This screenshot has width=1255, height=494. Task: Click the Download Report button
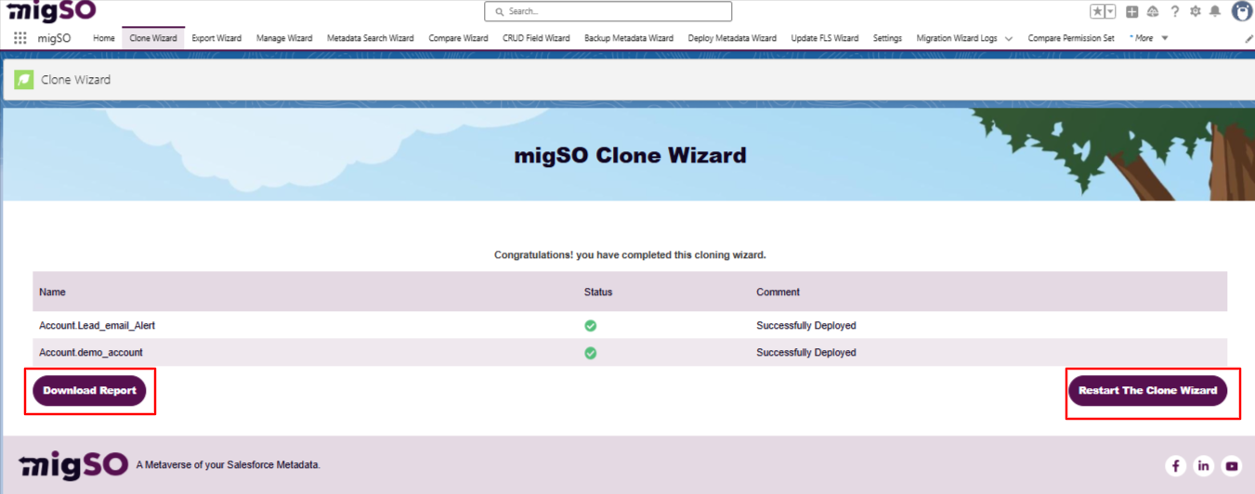coord(89,391)
